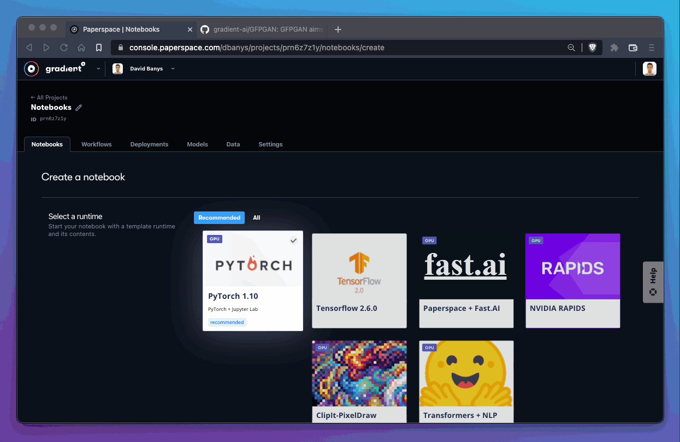Click the browser forward arrow
The width and height of the screenshot is (680, 442).
click(46, 48)
